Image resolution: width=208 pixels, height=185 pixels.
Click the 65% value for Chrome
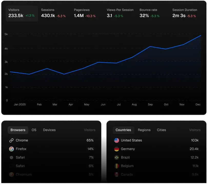(x=90, y=140)
